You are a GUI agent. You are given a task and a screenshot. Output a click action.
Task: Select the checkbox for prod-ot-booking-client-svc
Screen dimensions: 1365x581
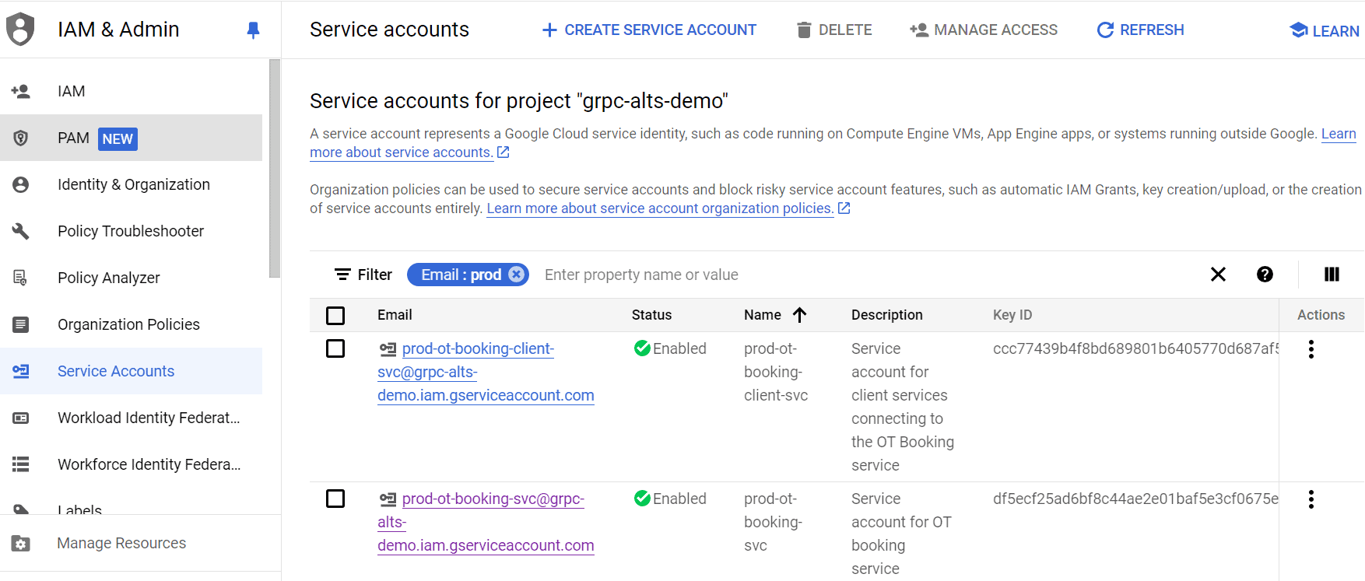click(x=335, y=348)
